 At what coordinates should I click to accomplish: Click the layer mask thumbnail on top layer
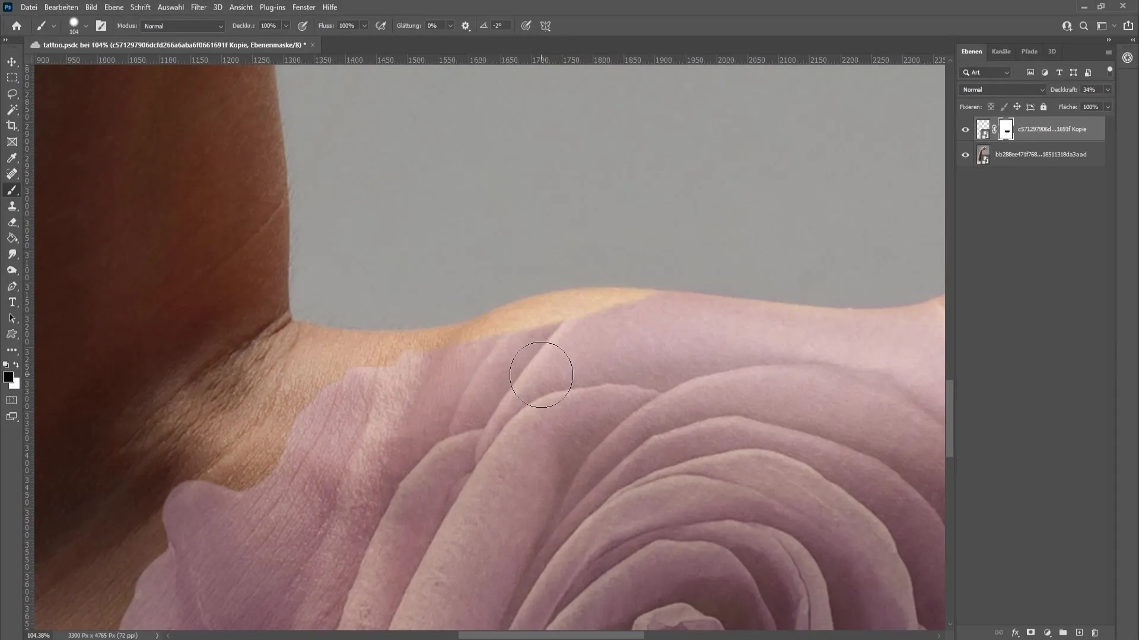[x=1007, y=129]
